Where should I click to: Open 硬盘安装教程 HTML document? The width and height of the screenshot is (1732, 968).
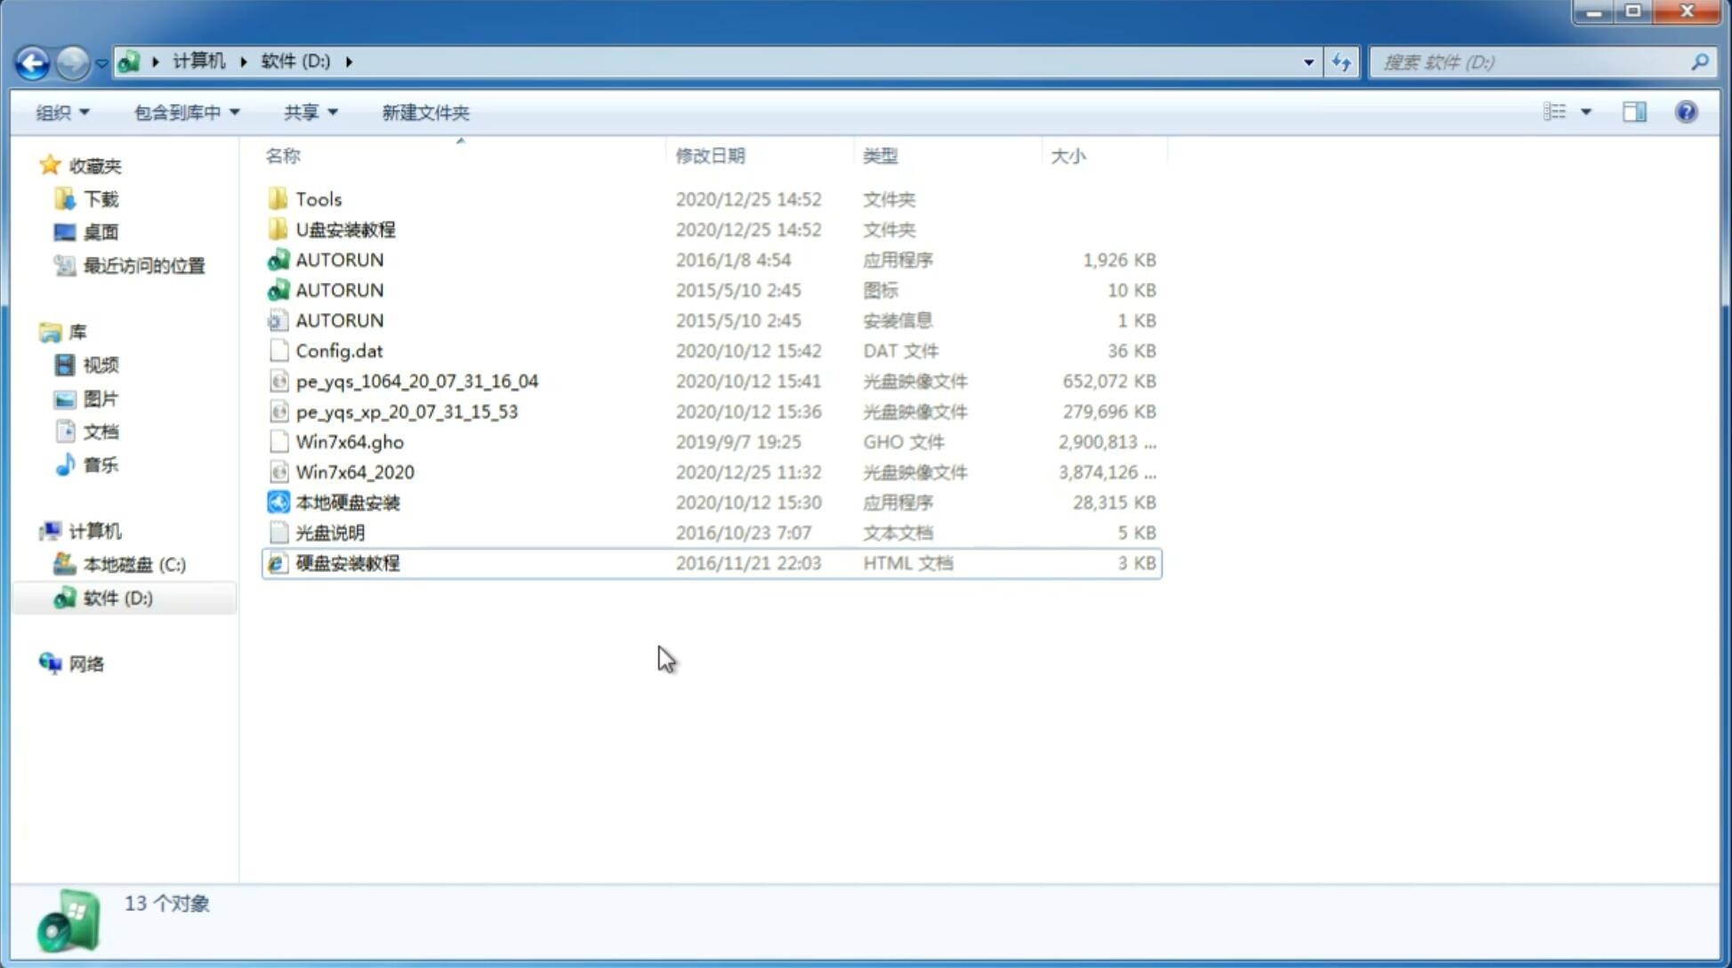[x=346, y=562]
